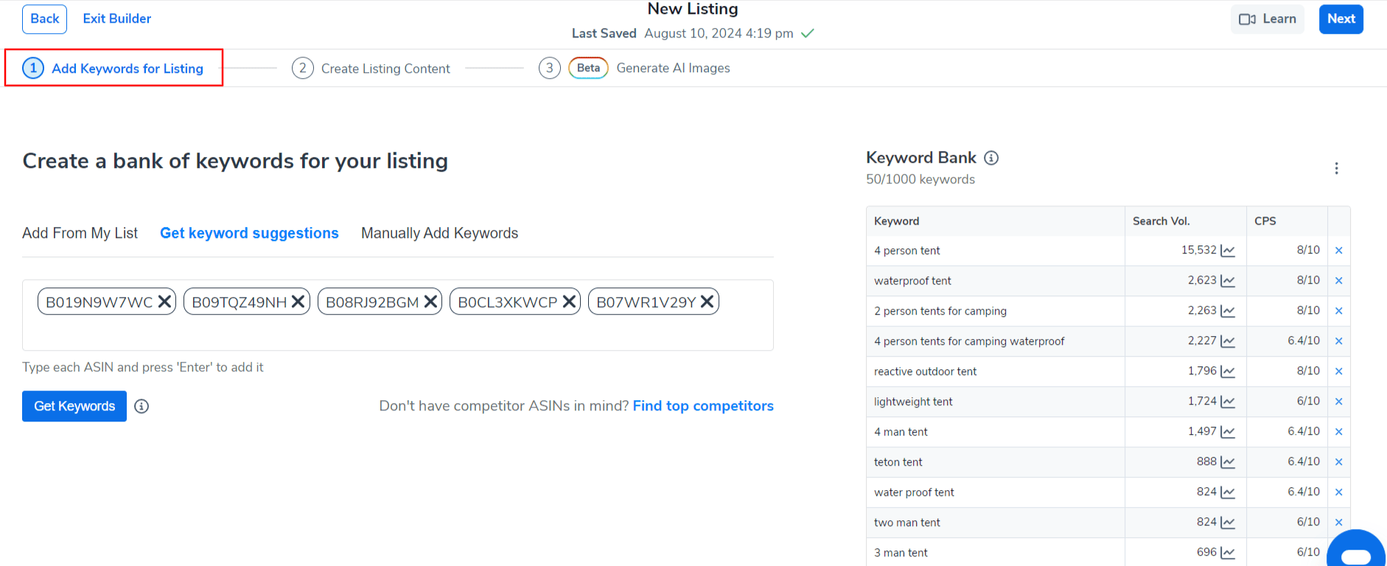Remove ASIN B0CL3XKWCP chip
The height and width of the screenshot is (566, 1387).
(x=570, y=301)
